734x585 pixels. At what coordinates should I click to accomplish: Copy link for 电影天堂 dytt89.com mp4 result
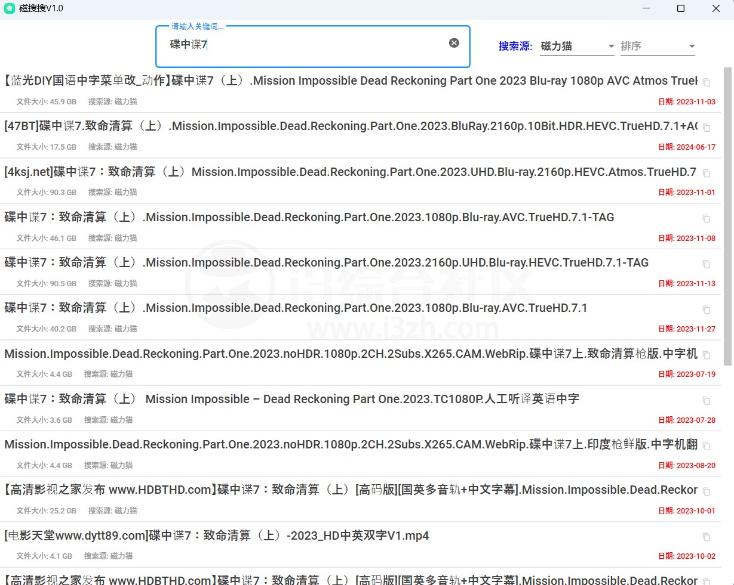(x=707, y=537)
